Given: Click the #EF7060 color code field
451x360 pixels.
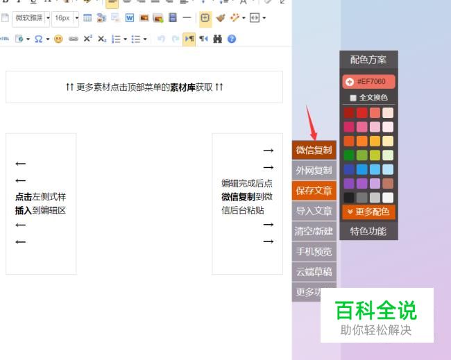Looking at the screenshot, I should (368, 82).
